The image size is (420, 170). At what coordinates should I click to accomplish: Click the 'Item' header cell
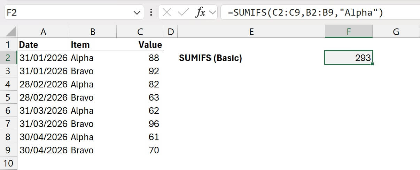(x=93, y=45)
